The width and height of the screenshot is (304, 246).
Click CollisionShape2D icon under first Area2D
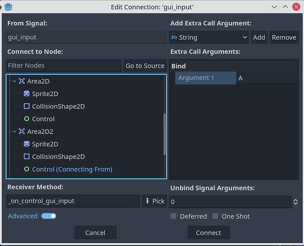(x=27, y=106)
